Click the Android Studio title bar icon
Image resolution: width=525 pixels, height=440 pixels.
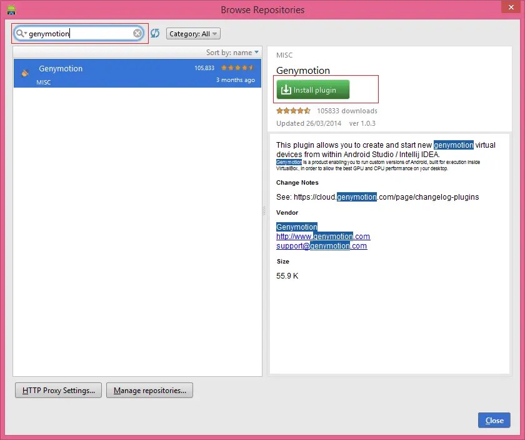[x=11, y=10]
